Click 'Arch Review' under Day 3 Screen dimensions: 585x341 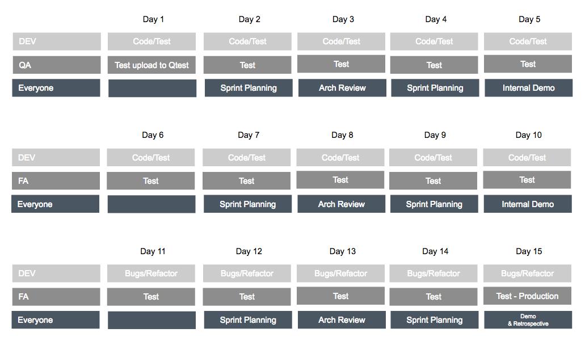(x=342, y=88)
